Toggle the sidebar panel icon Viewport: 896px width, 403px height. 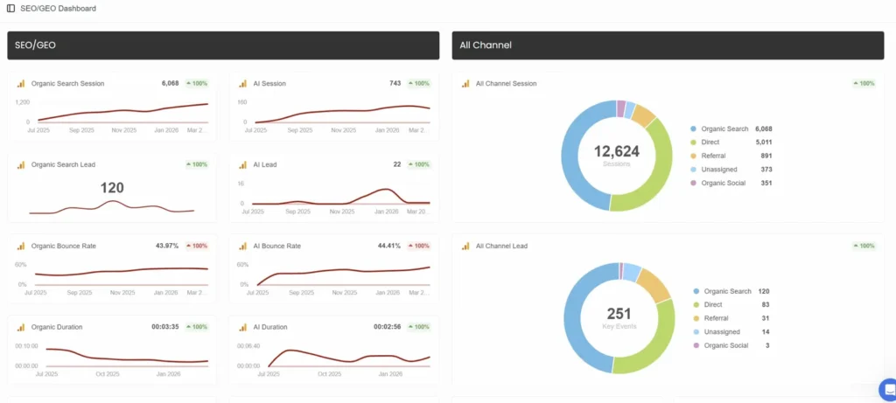(x=10, y=9)
